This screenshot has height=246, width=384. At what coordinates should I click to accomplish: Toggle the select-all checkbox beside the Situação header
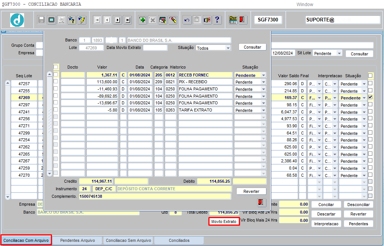tap(370, 76)
